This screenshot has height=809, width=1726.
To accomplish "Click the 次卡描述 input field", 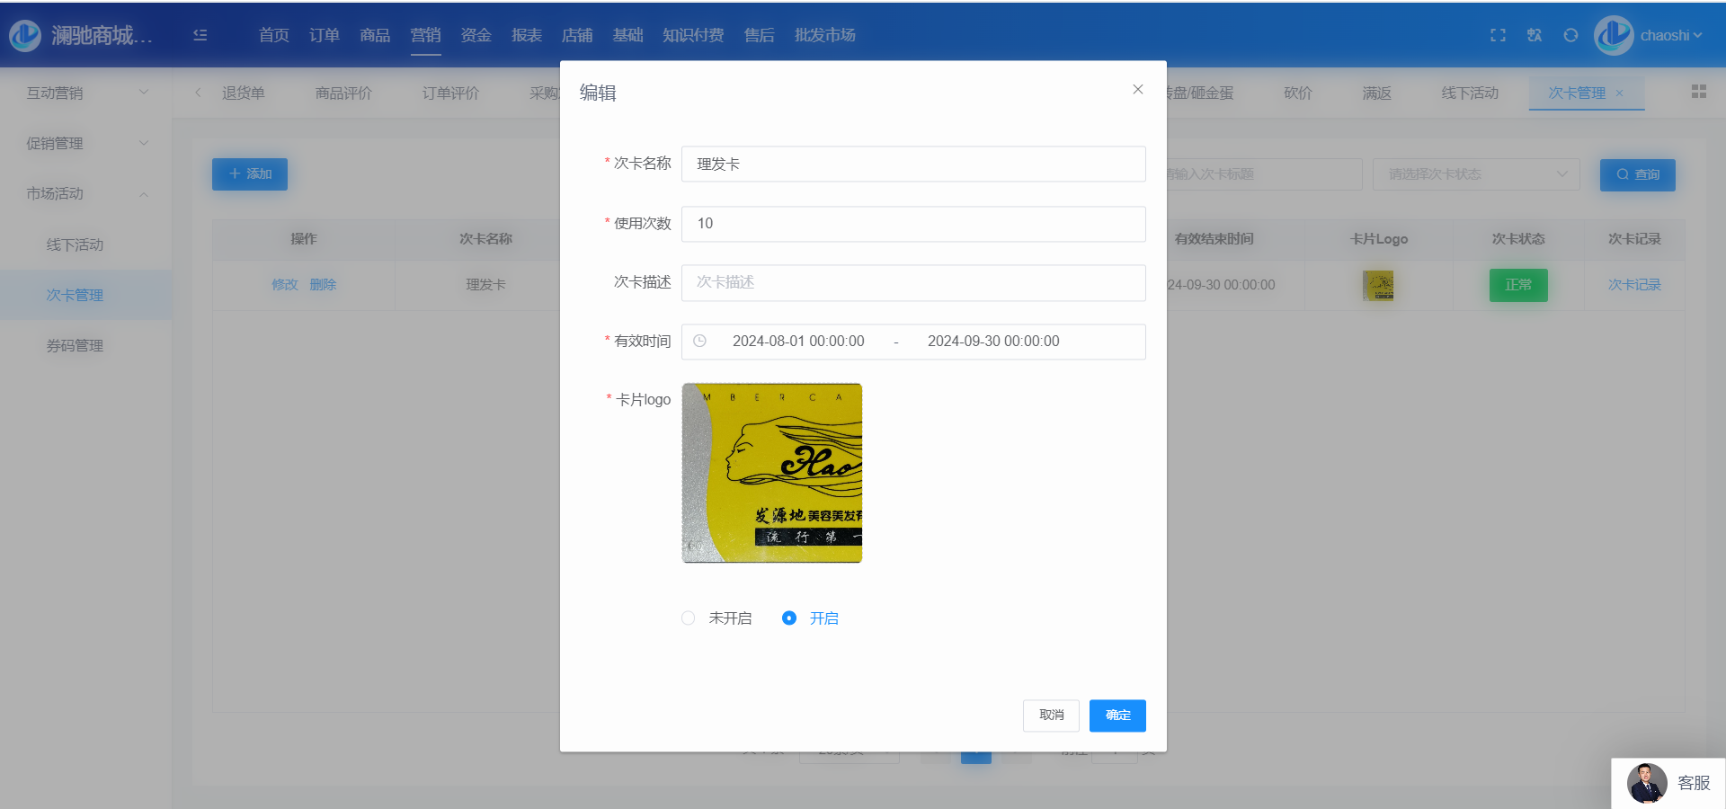I will 913,282.
